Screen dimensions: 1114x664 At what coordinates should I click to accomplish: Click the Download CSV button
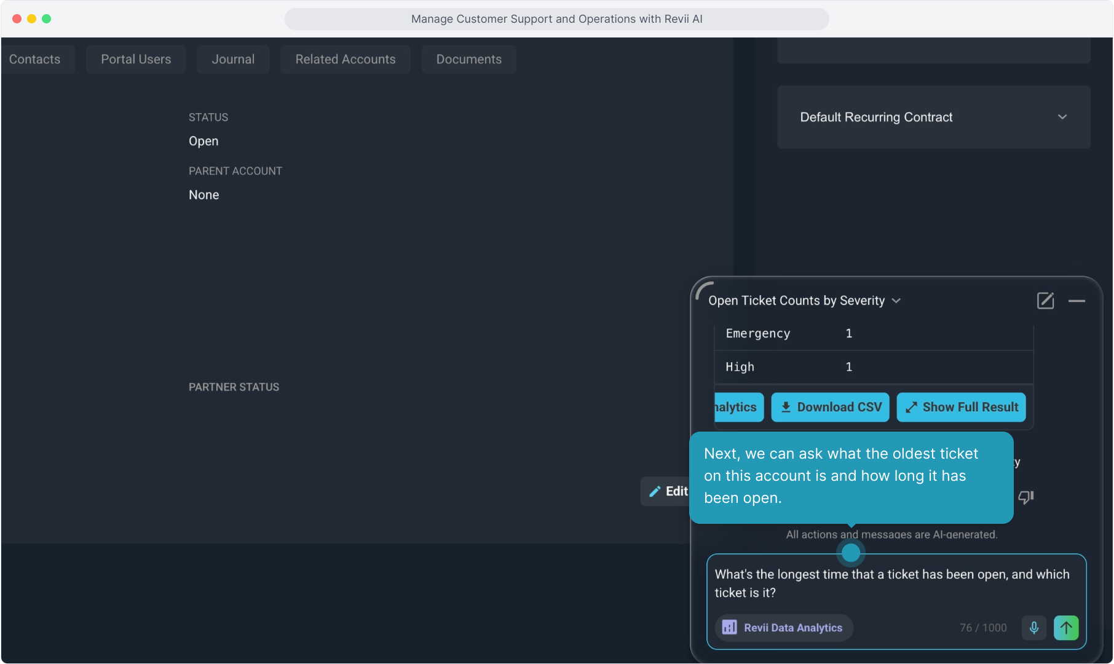pos(830,407)
